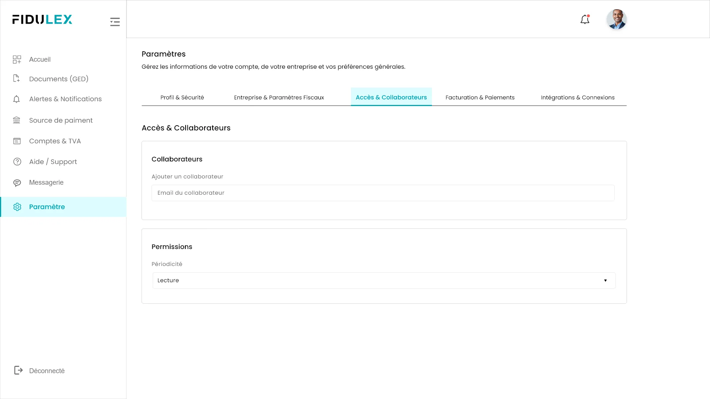Switch to Profil & Sécurité tab
This screenshot has width=710, height=399.
(x=182, y=98)
